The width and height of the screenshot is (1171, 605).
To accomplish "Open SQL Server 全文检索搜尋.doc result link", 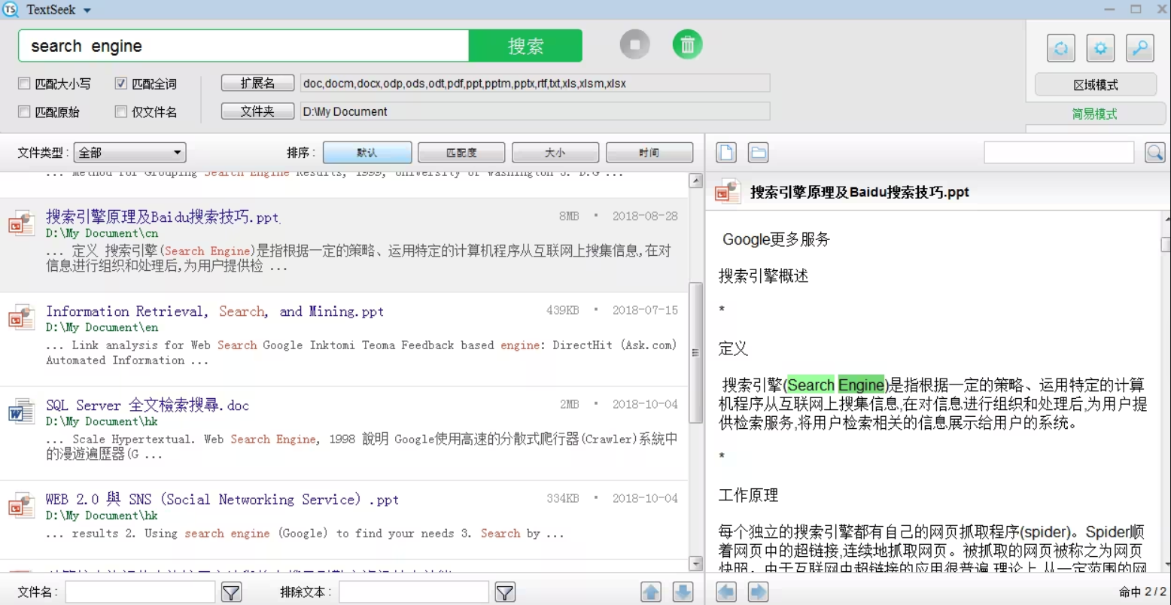I will click(x=146, y=405).
